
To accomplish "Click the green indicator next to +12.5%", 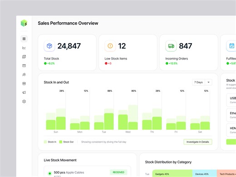I will [x=167, y=64].
